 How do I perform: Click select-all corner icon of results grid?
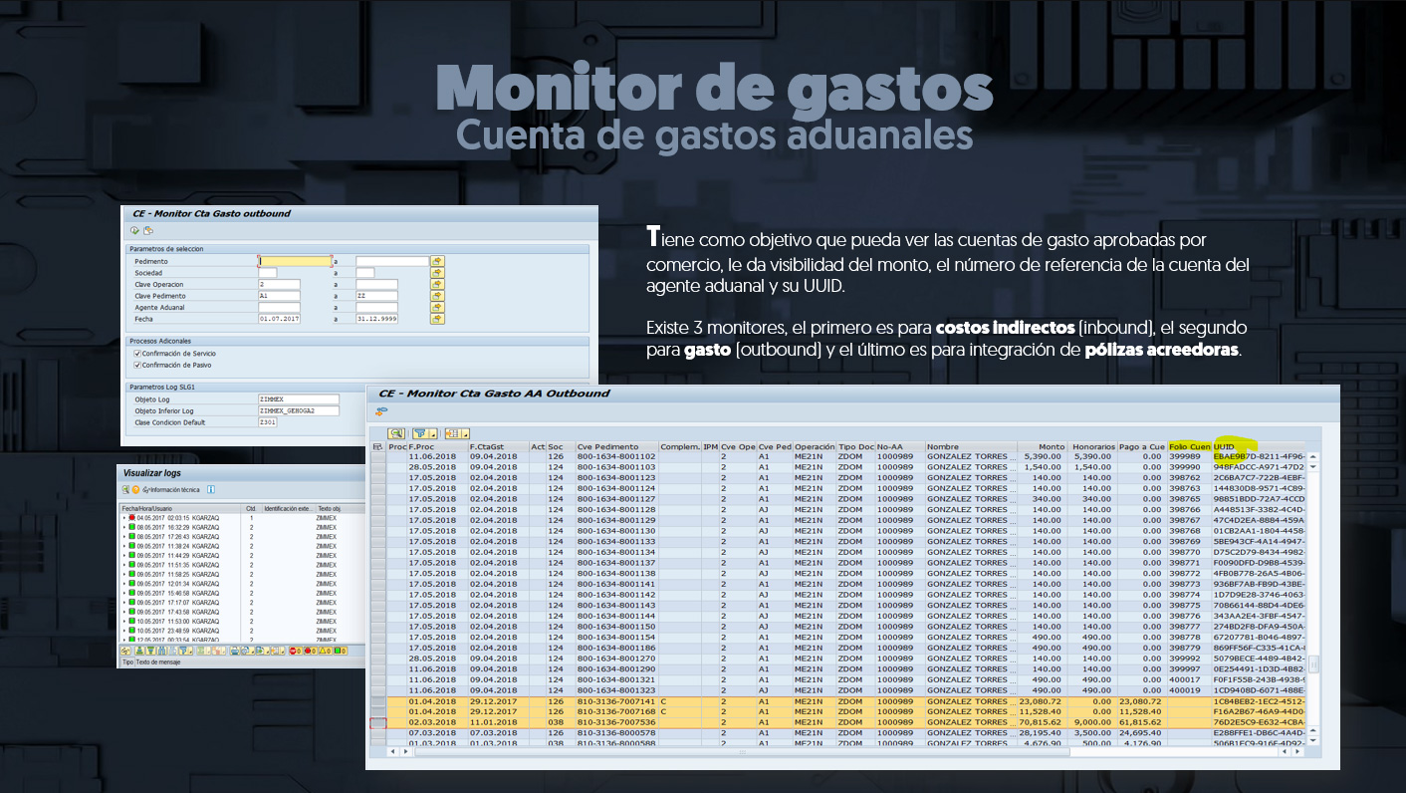[377, 446]
